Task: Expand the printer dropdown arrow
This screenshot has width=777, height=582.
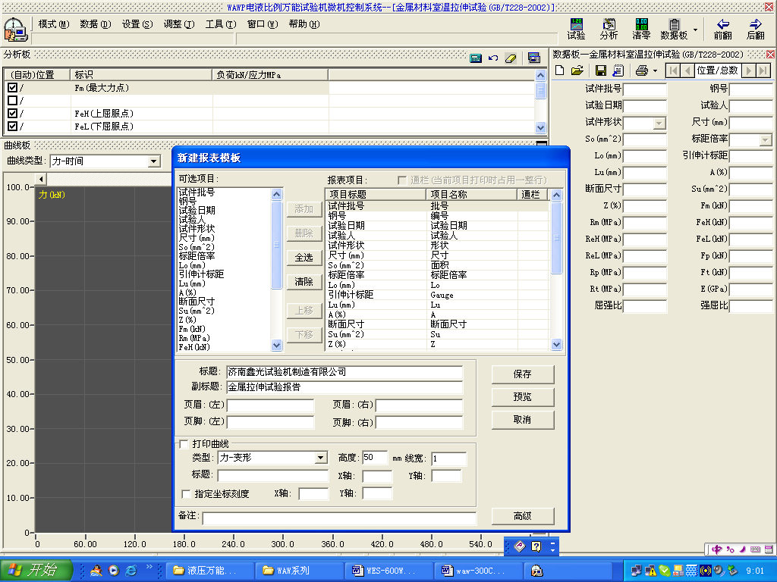Action: coord(655,70)
